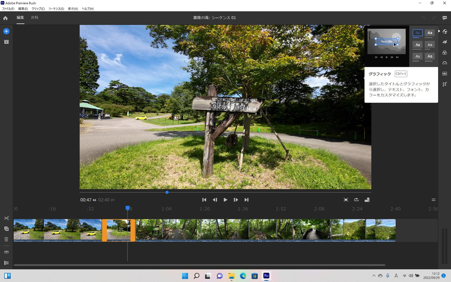The width and height of the screenshot is (451, 282).
Task: Open the Effects lightning bolt panel
Action: click(445, 42)
